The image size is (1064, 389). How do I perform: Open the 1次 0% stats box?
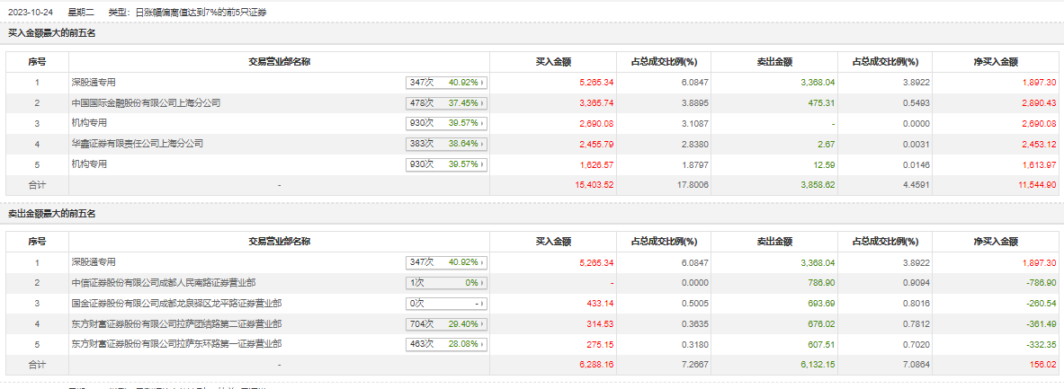click(x=446, y=283)
